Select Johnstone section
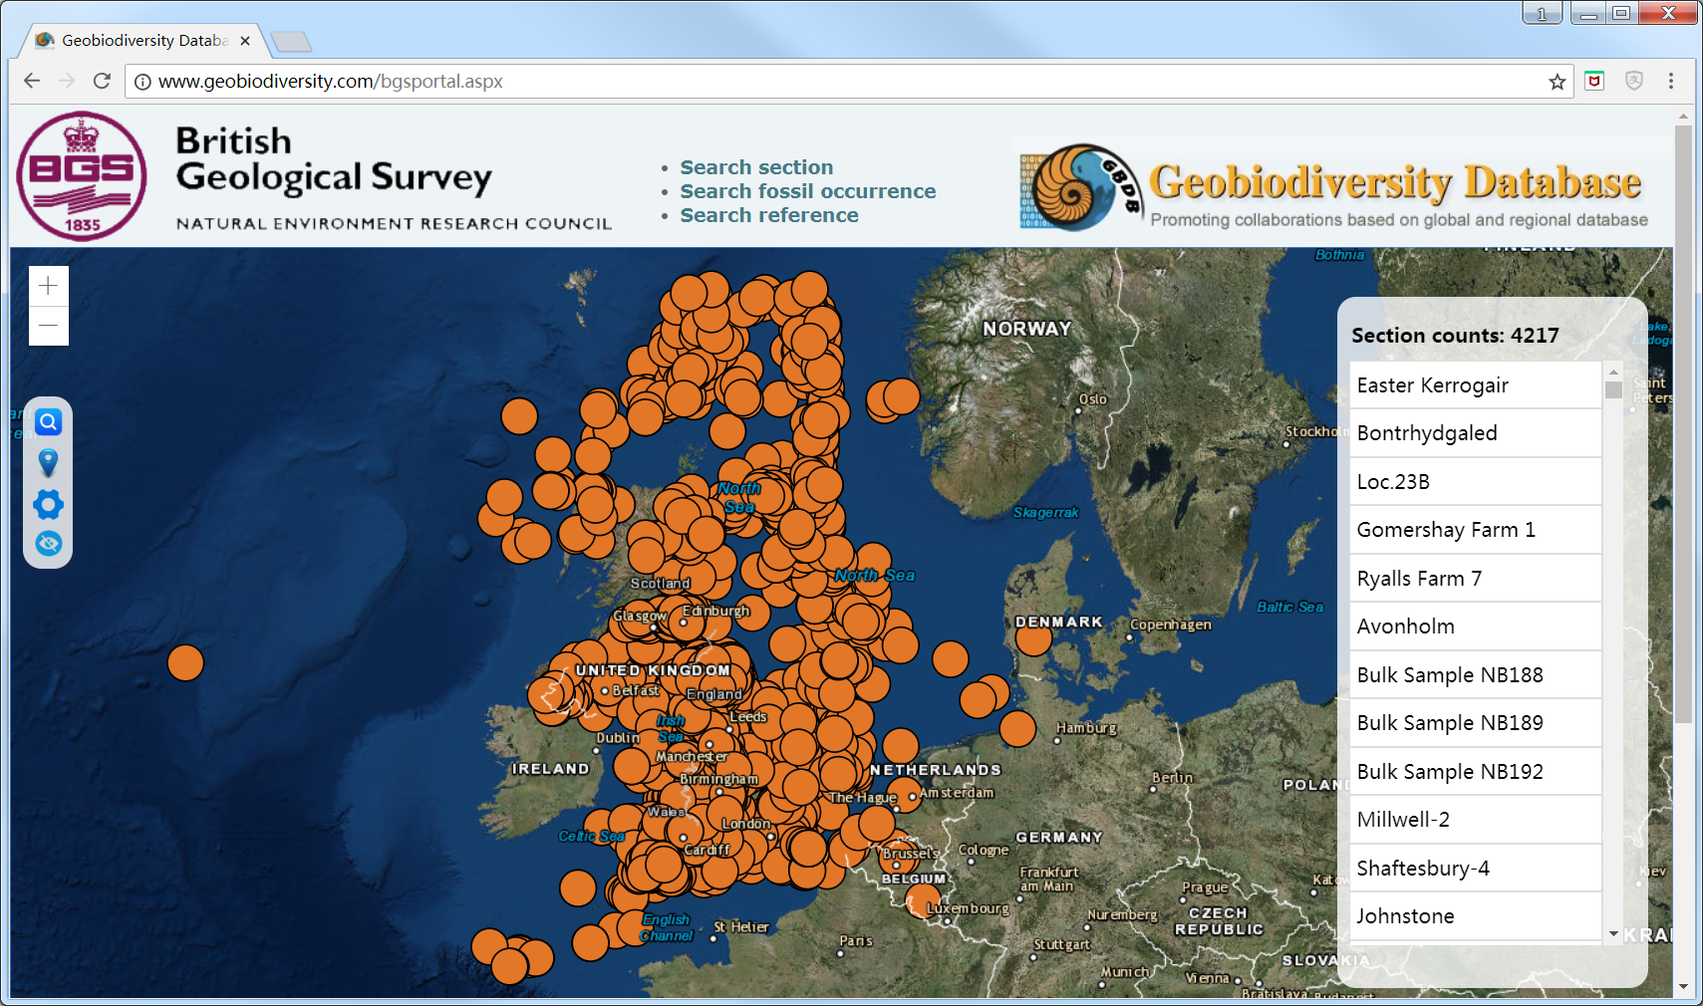 1475,916
